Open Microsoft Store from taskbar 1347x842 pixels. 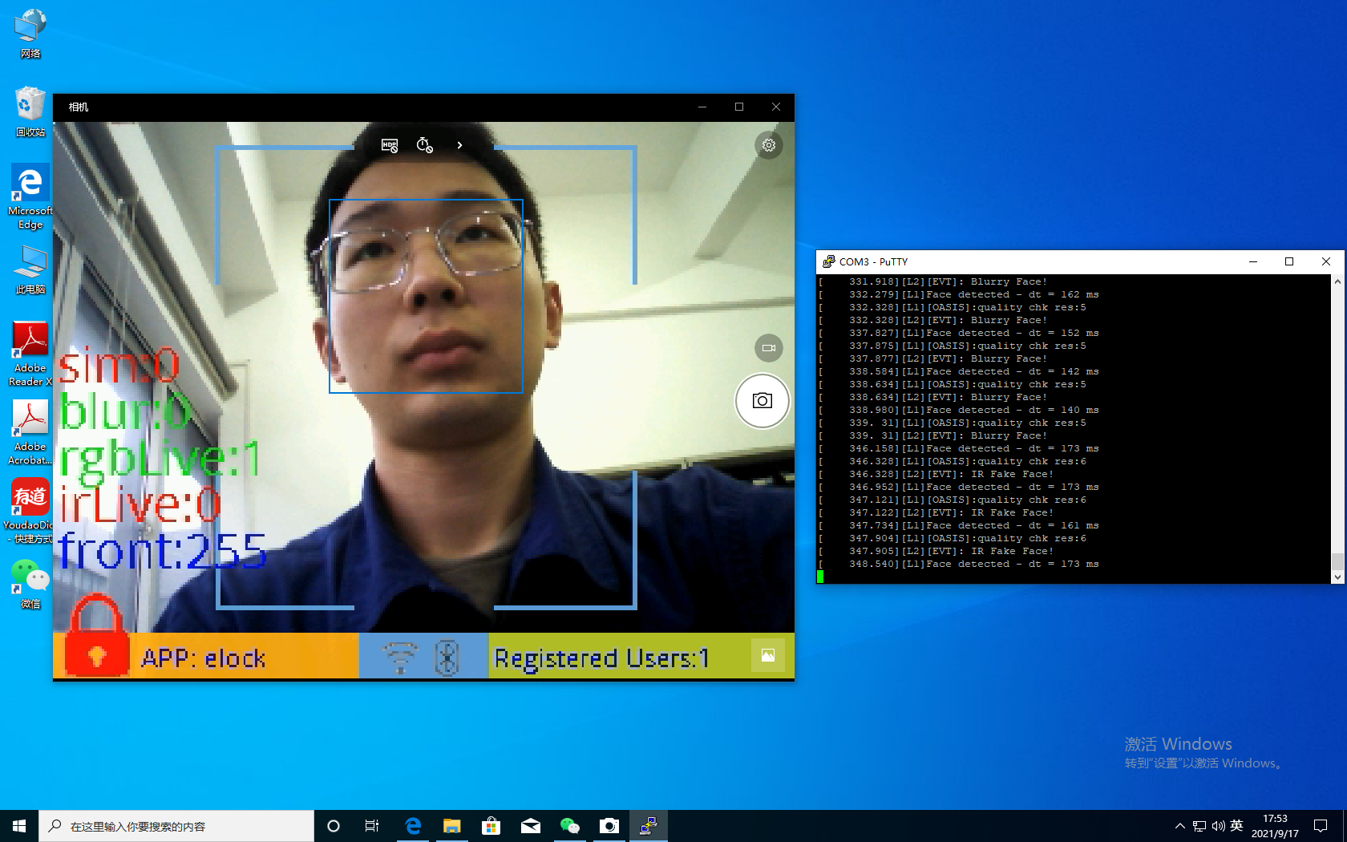point(491,826)
